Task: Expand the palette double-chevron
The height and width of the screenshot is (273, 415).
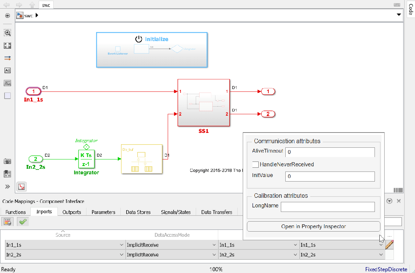Action: pyautogui.click(x=7, y=186)
